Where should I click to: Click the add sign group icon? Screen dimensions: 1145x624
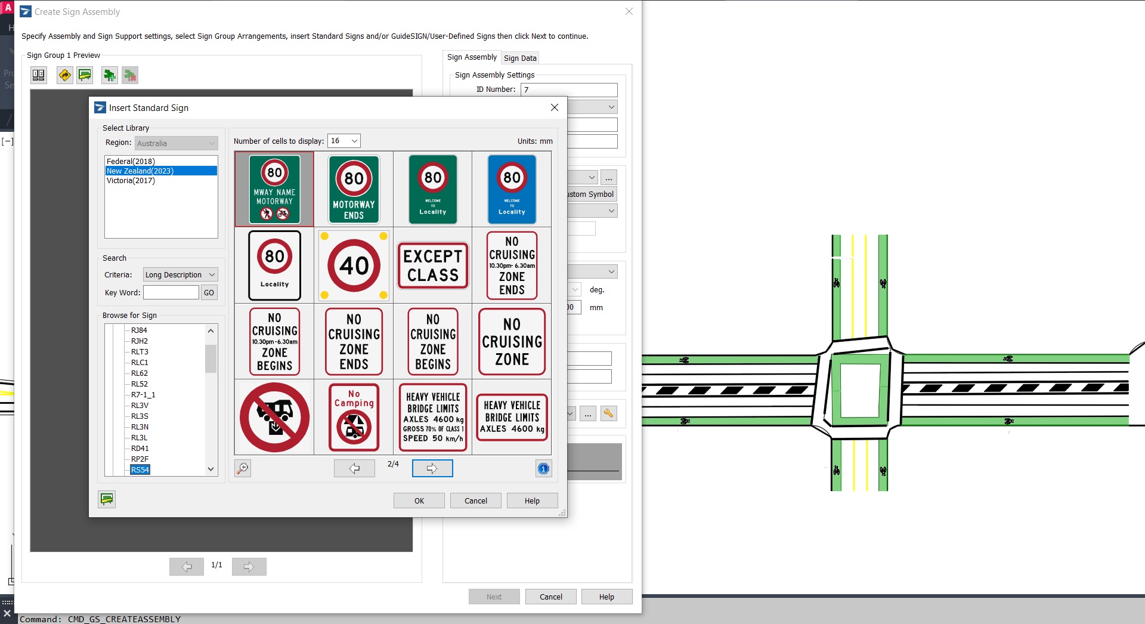click(x=109, y=75)
